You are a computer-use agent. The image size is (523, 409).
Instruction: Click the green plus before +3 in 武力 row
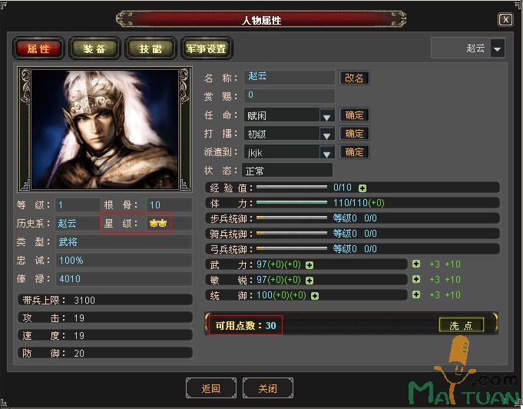click(x=416, y=264)
